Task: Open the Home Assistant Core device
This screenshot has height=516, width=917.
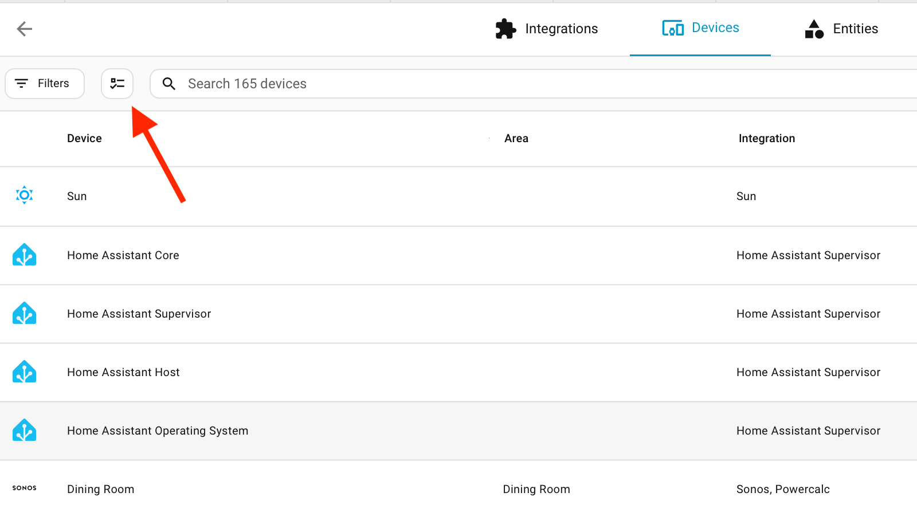Action: point(123,255)
